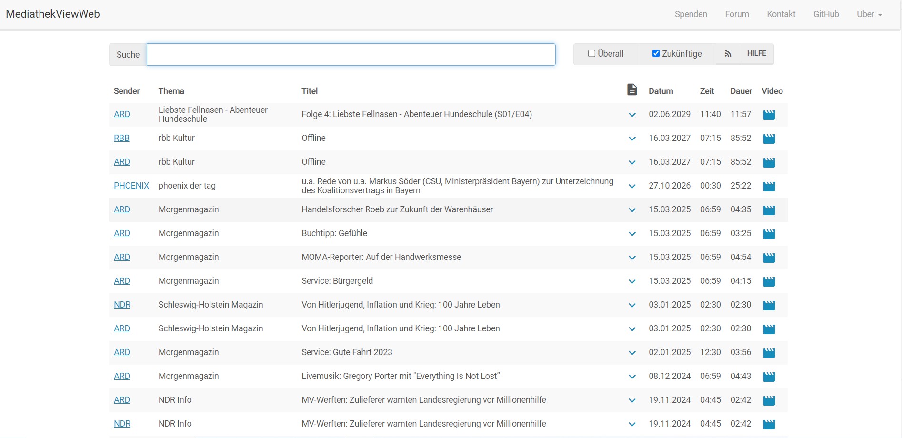Expand details in NDR Schleswig-Holstein Magazin row
Screen dimensions: 902x438
(632, 305)
